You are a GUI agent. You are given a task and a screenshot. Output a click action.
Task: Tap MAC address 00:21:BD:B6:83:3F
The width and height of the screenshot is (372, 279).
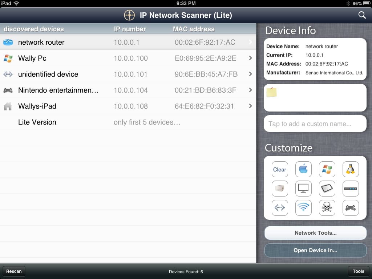point(206,90)
